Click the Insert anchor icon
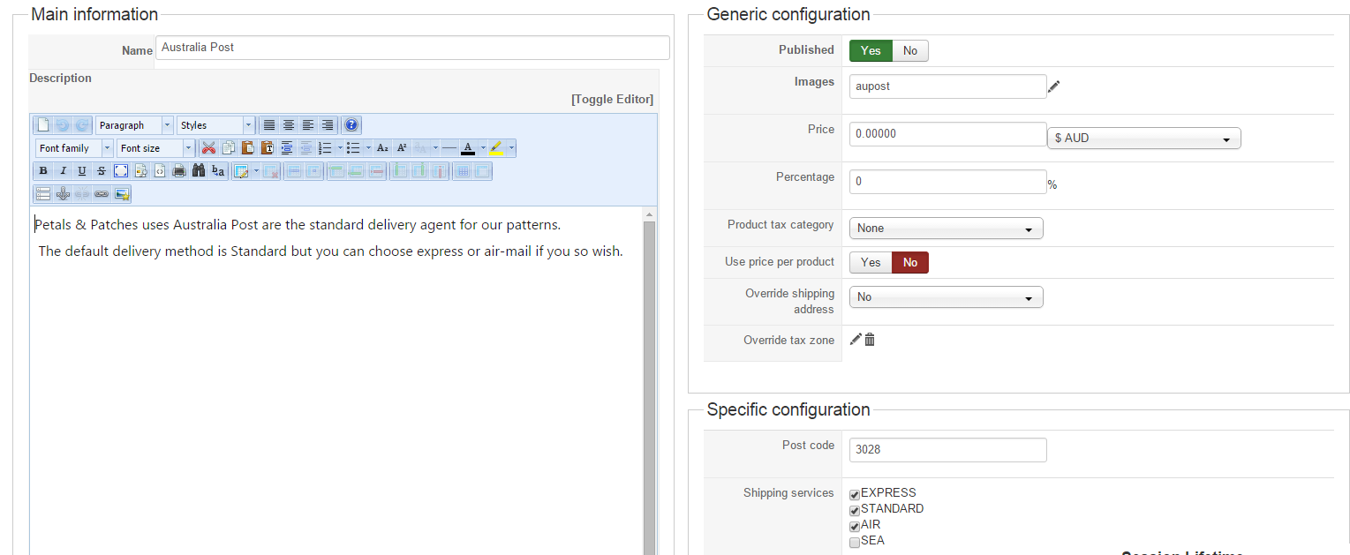Viewport: 1350px width, 555px height. point(63,194)
